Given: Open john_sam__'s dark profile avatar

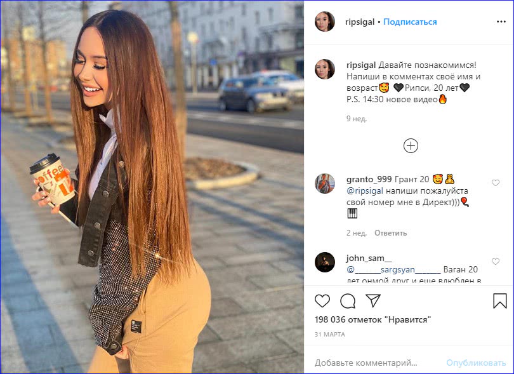Looking at the screenshot, I should [x=324, y=262].
